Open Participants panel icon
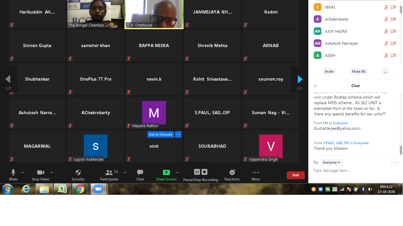The width and height of the screenshot is (403, 226). click(109, 172)
